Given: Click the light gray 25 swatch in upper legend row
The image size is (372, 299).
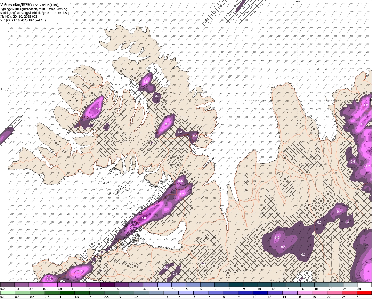Looking at the screenshot, I should click(x=350, y=284).
